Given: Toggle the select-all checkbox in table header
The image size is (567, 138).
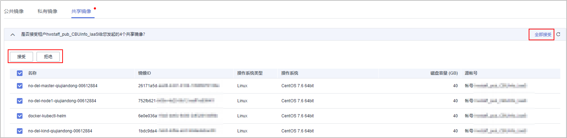Looking at the screenshot, I should click(x=20, y=73).
